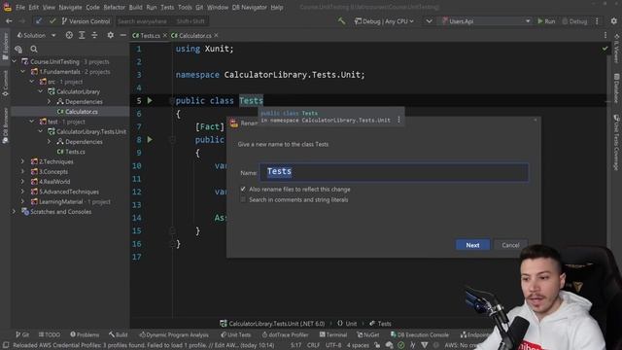This screenshot has width=622, height=350.
Task: Open the DB Execution Console
Action: [420, 334]
